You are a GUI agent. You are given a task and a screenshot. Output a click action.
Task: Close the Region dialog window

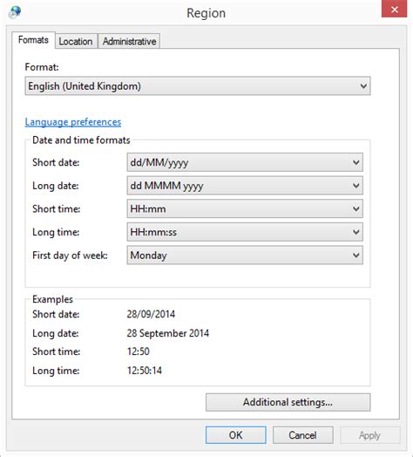tap(394, 10)
